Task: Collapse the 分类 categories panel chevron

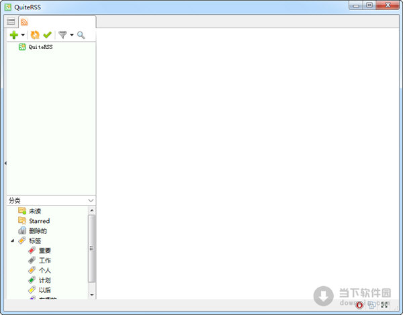Action: coord(91,200)
